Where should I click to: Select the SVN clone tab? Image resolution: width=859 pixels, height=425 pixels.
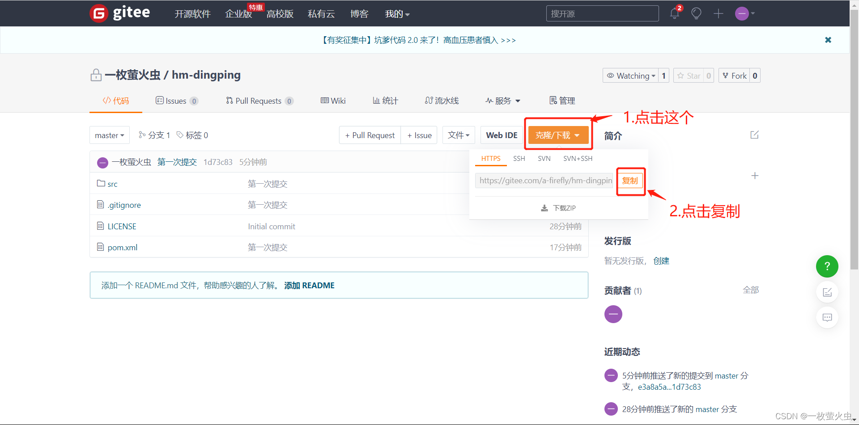544,159
